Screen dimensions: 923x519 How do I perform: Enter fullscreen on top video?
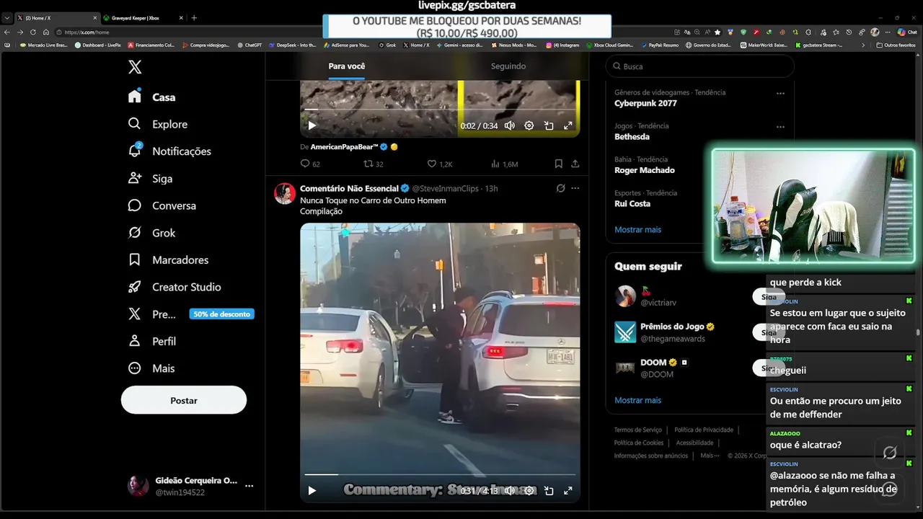[568, 125]
